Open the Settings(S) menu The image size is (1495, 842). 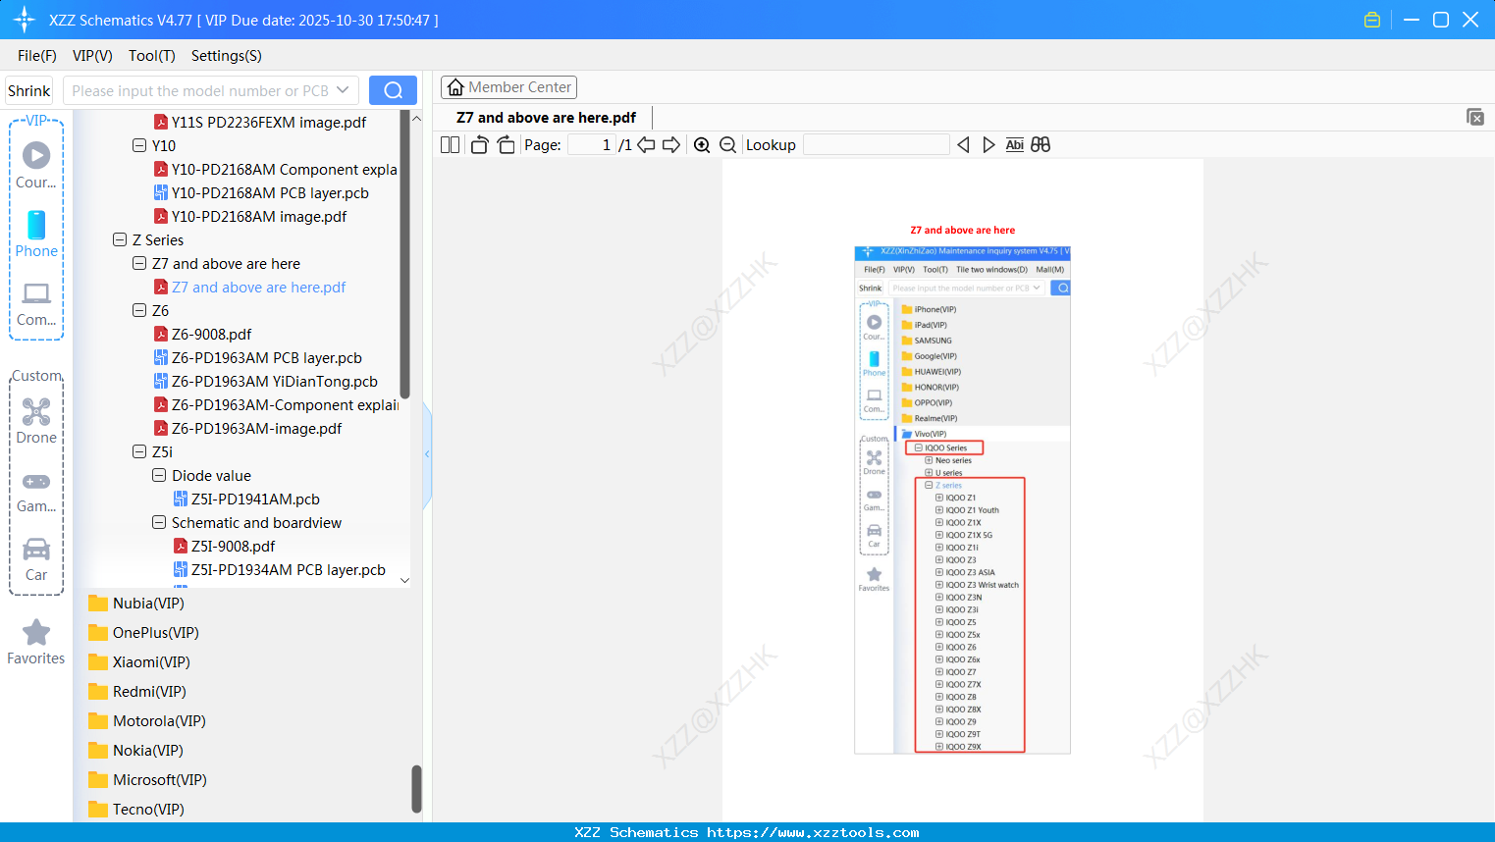pos(227,56)
